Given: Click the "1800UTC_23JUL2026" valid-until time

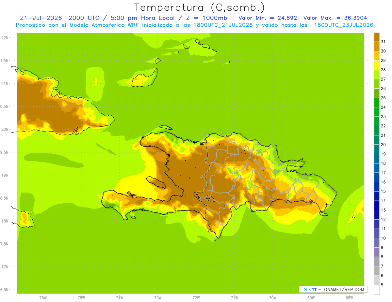Looking at the screenshot, I should click(x=343, y=25).
